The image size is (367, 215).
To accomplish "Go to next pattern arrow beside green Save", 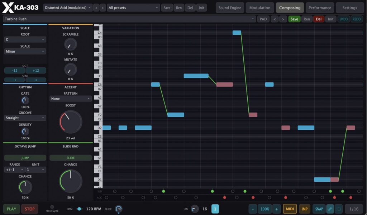I will pyautogui.click(x=283, y=19).
